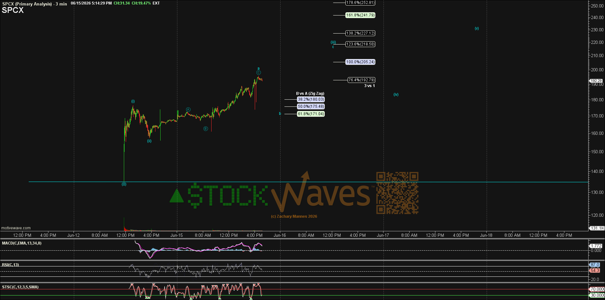Open the STSC(C,12,3,5,SMA) study label

tap(20, 286)
